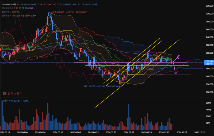Toggle the Ichimoku 후행 line legend
214x136 pixels.
click(22, 15)
